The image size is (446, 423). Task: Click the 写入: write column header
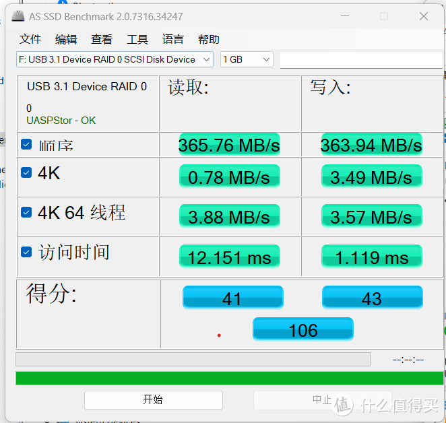[x=330, y=87]
